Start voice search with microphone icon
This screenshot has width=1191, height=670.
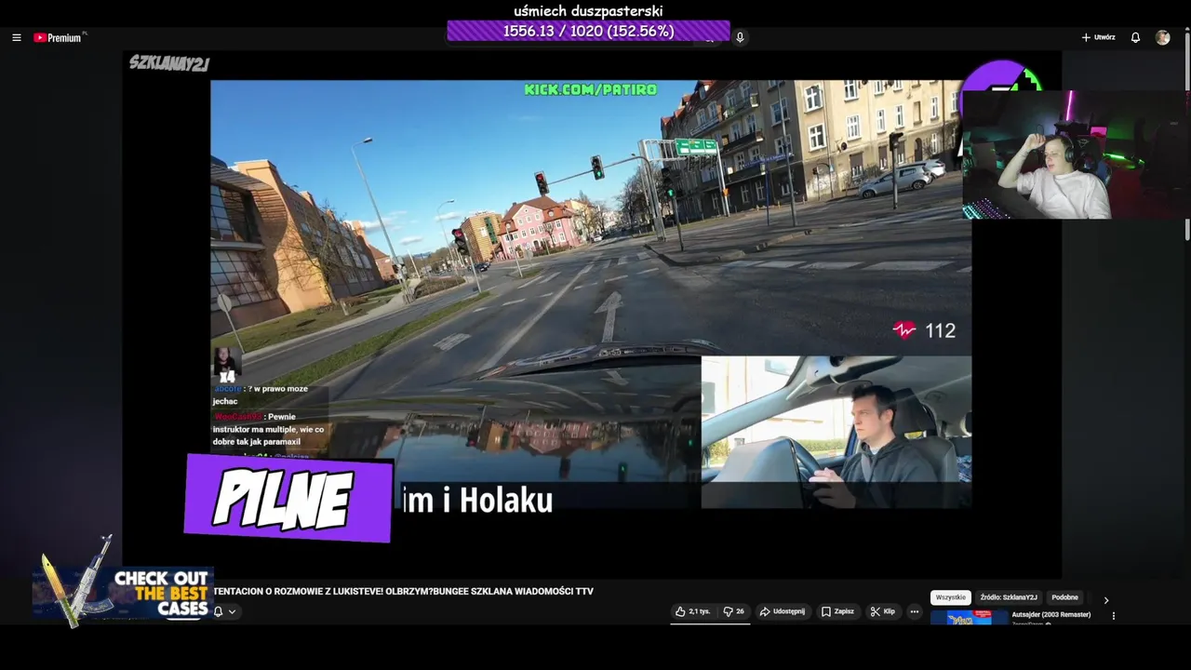[740, 37]
